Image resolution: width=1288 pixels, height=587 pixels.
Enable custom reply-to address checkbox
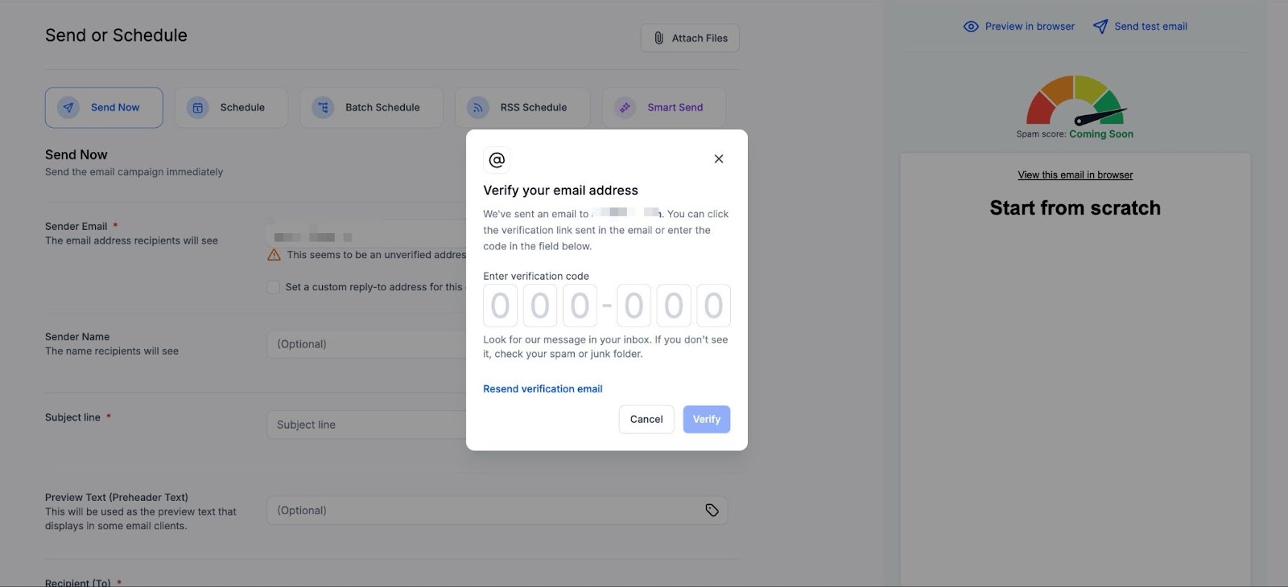274,287
